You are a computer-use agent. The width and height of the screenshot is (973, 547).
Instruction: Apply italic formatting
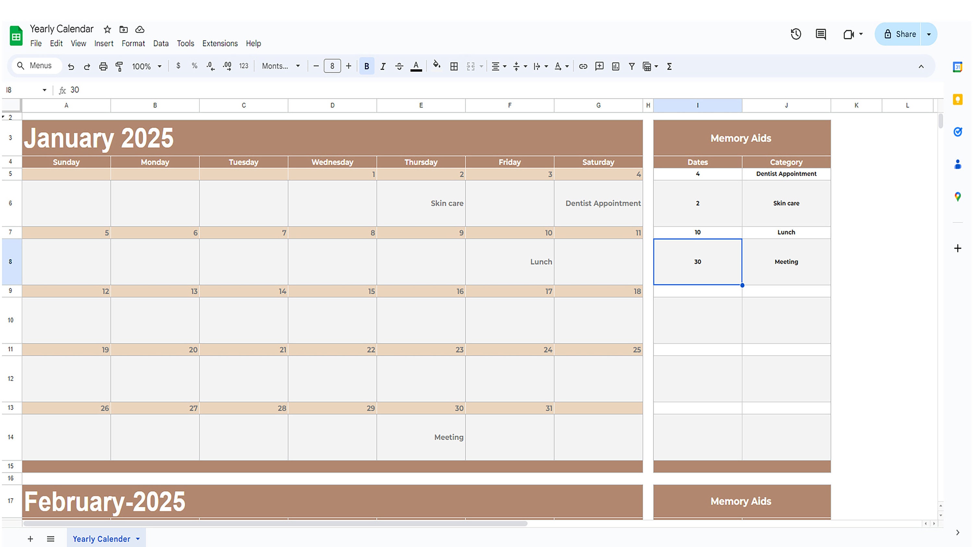[x=383, y=66]
